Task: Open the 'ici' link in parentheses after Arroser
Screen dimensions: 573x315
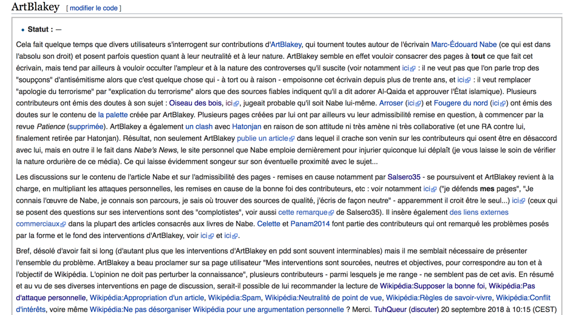Action: point(415,103)
